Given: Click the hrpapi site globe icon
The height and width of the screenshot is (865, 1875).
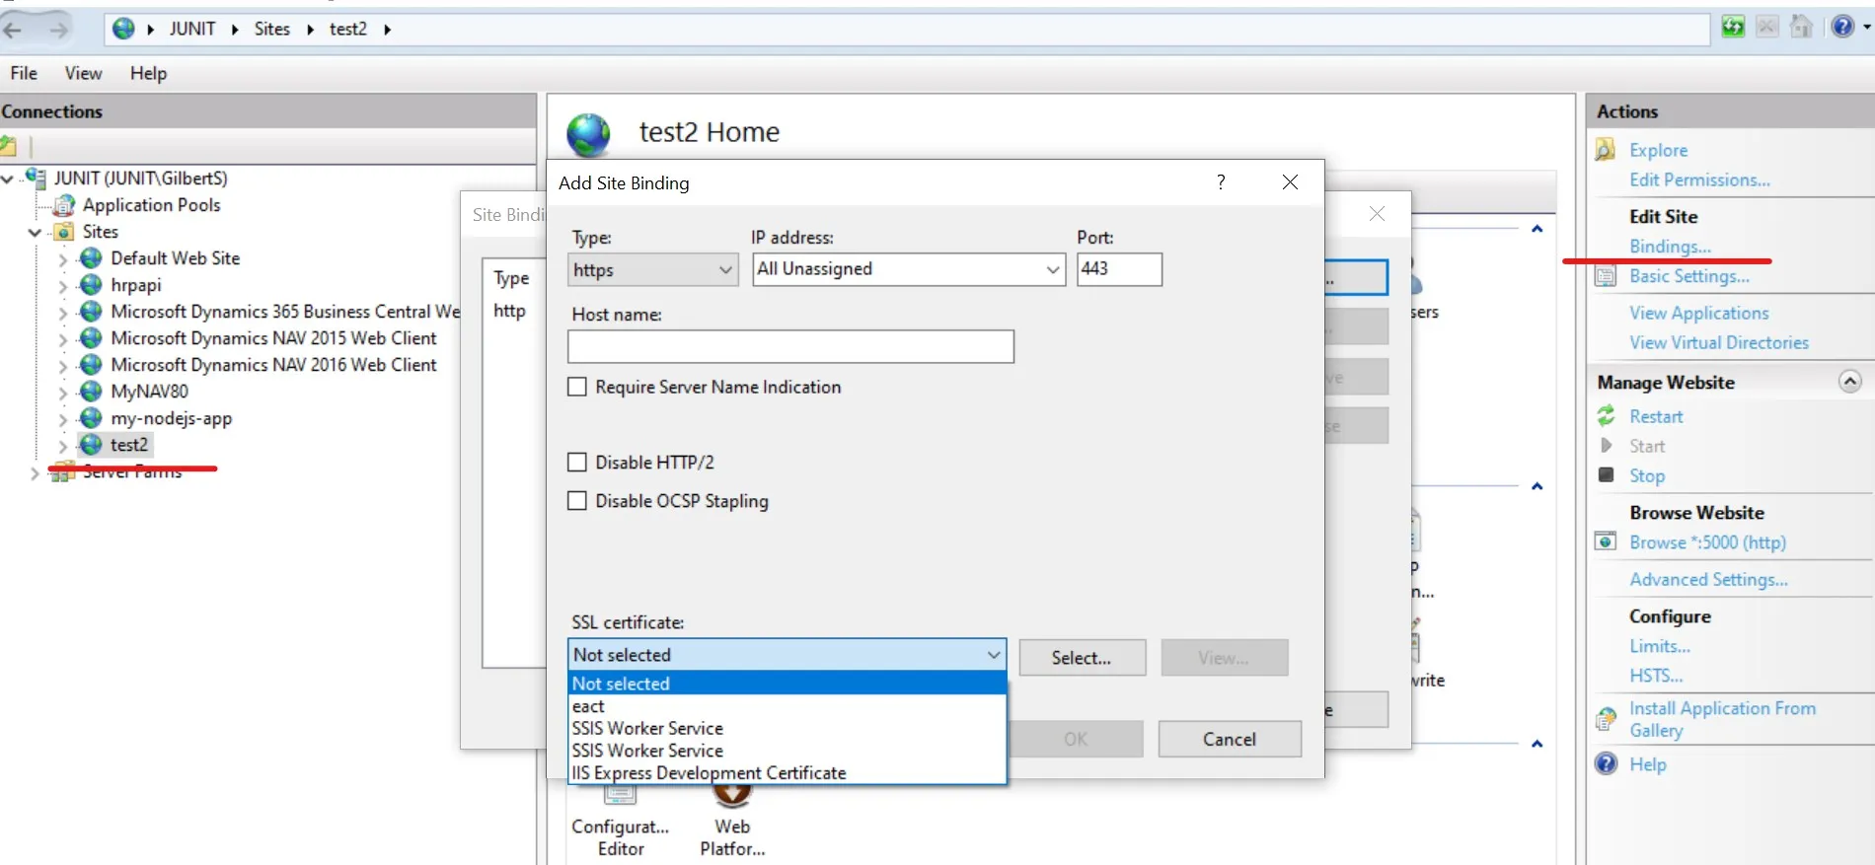Looking at the screenshot, I should click(x=91, y=285).
